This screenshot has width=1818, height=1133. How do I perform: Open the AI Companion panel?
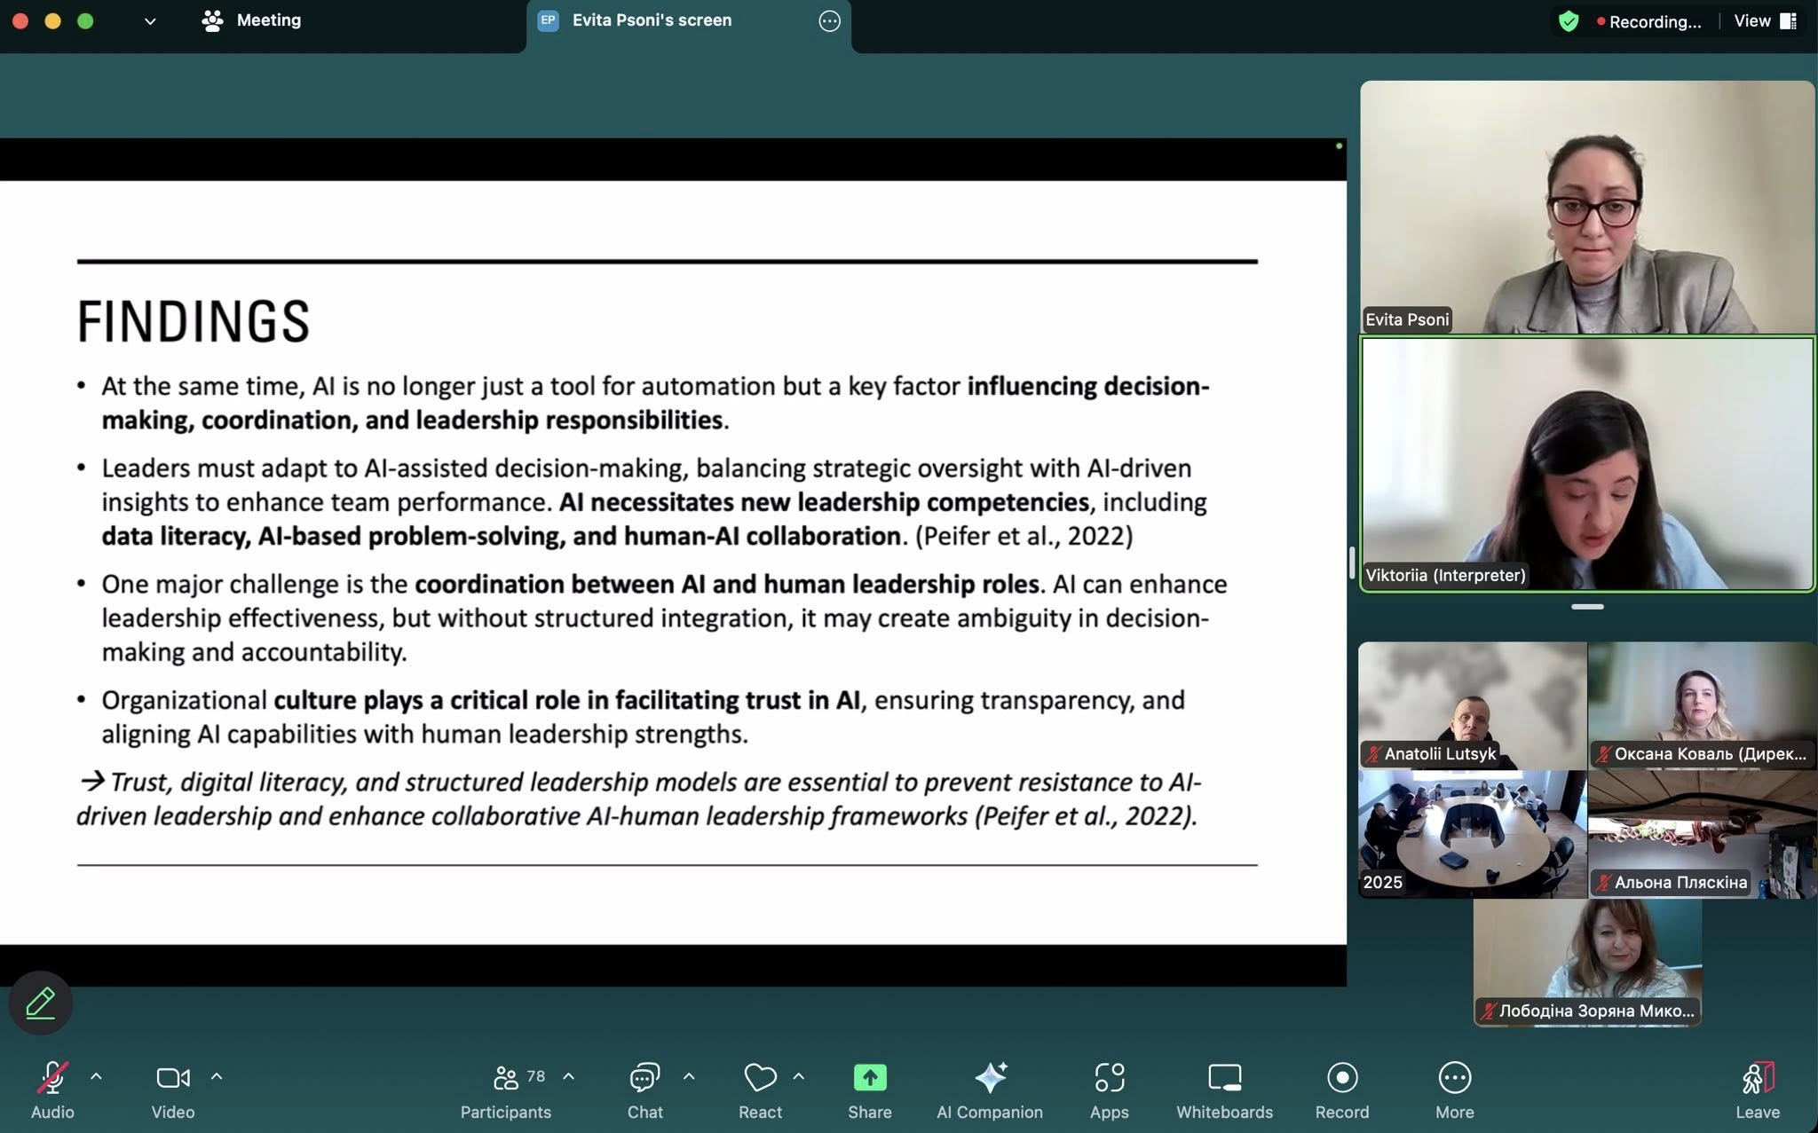(990, 1078)
